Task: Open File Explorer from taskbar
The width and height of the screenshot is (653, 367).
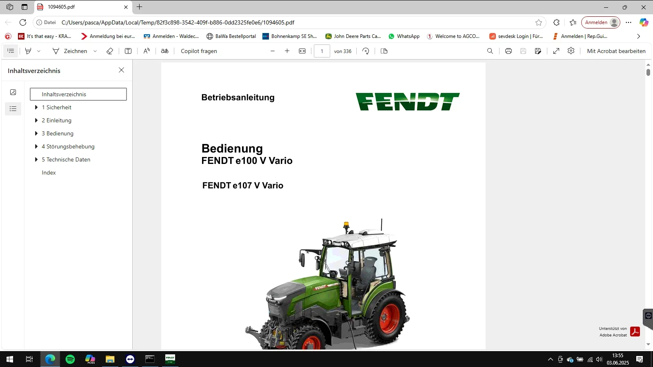Action: click(x=110, y=359)
